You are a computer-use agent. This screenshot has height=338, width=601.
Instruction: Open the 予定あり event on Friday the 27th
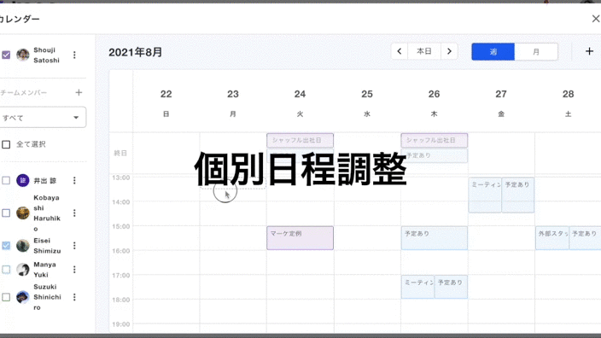(518, 195)
